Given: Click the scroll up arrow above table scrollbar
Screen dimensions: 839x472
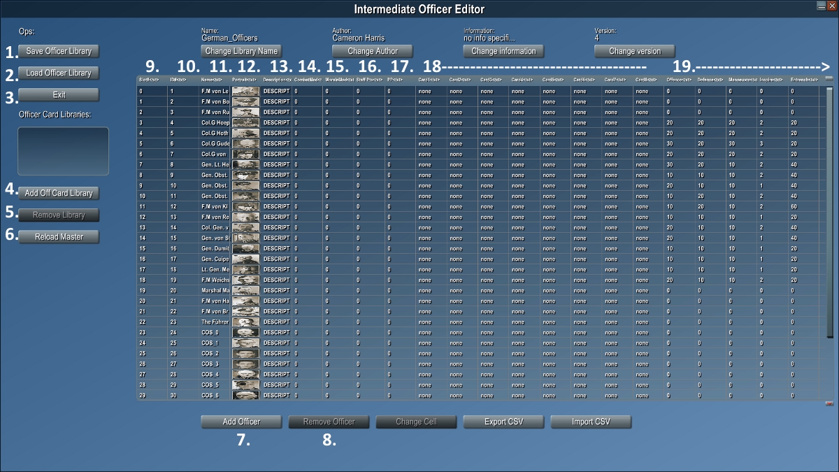Looking at the screenshot, I should 829,79.
